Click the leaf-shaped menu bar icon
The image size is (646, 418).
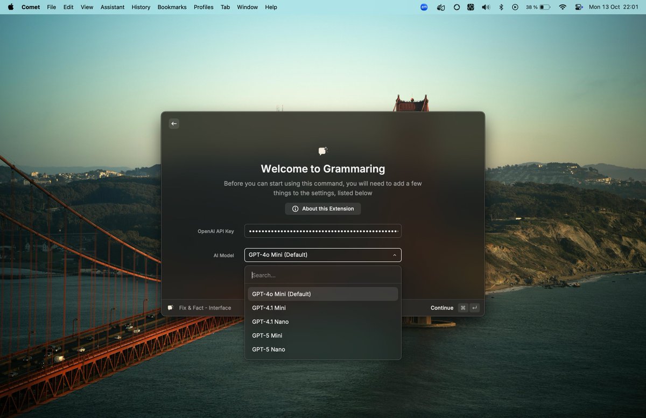[441, 7]
